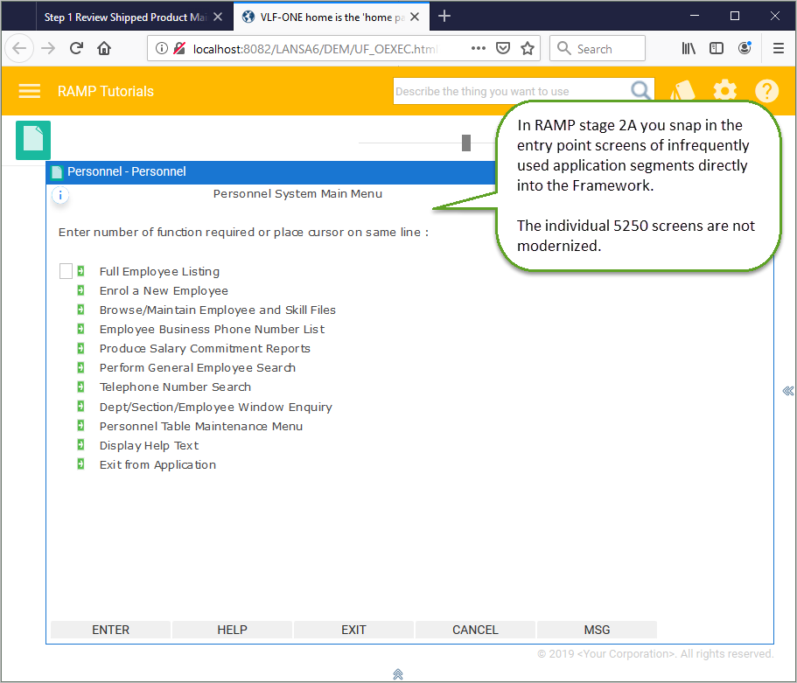Select 'Personnel Table Maintenance Menu' text
This screenshot has width=797, height=683.
(201, 427)
